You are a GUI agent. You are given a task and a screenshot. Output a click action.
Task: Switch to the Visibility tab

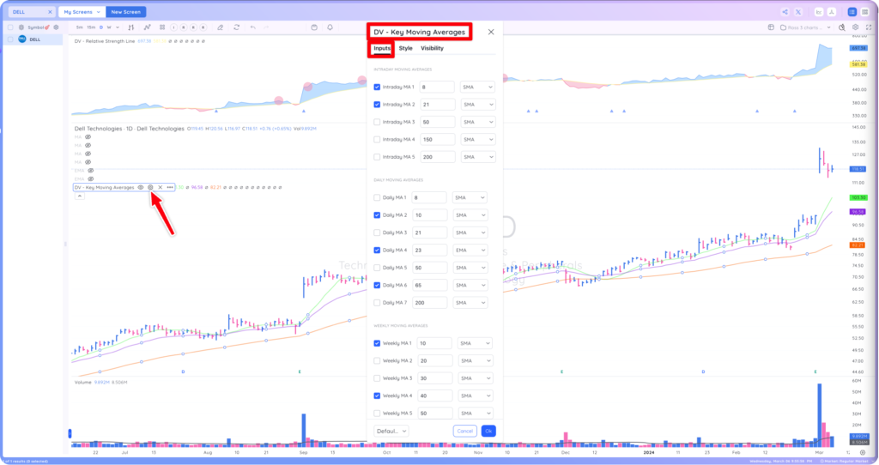[432, 48]
